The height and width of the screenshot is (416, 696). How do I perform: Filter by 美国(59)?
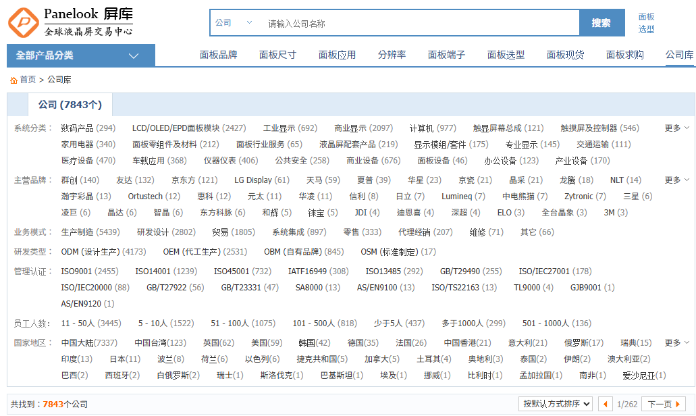click(267, 343)
